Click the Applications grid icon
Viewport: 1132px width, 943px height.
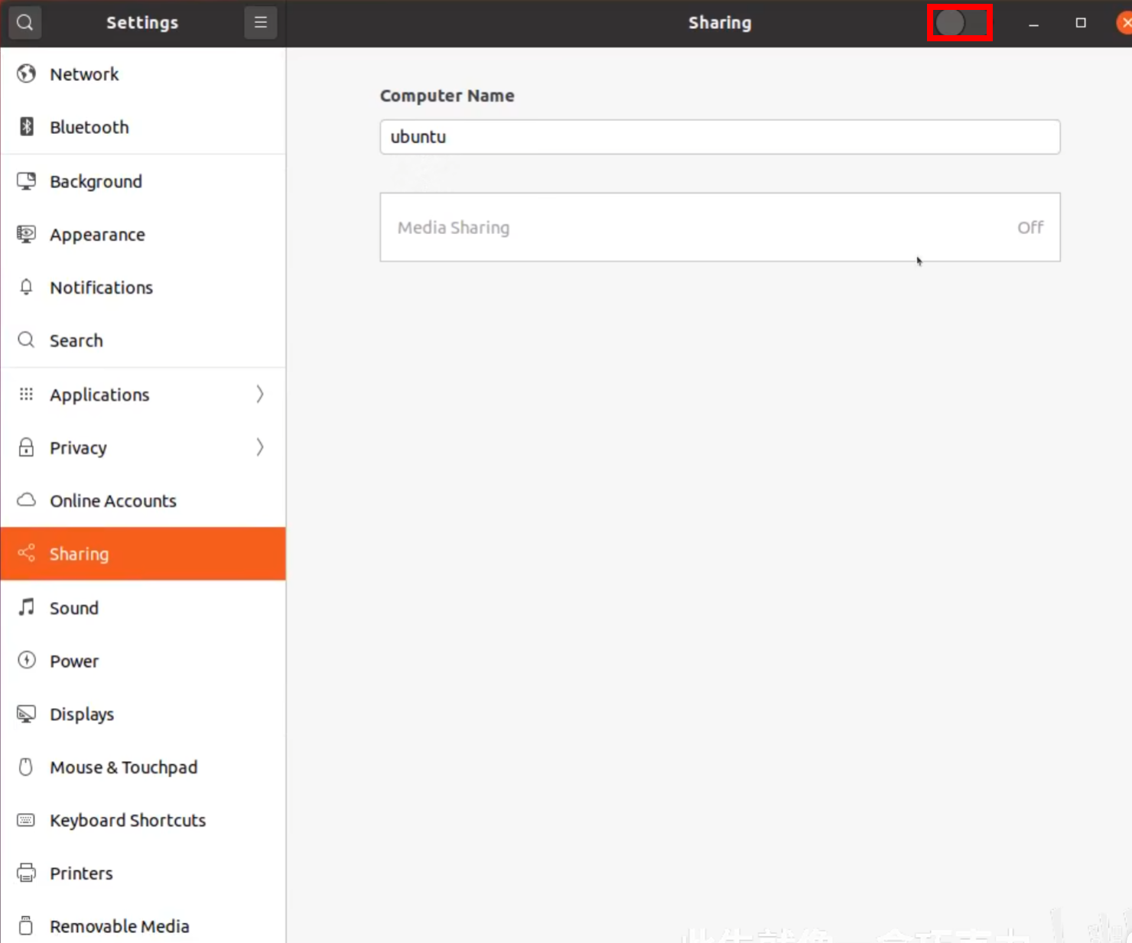click(x=27, y=394)
